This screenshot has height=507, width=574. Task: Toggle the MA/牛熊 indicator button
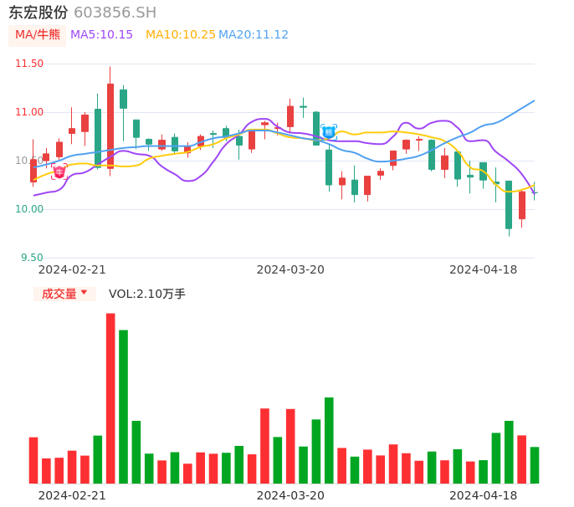[x=37, y=34]
